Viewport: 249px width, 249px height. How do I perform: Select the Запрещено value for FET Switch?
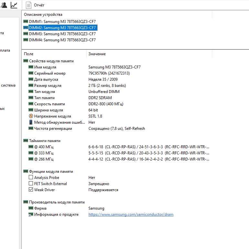[99, 184]
